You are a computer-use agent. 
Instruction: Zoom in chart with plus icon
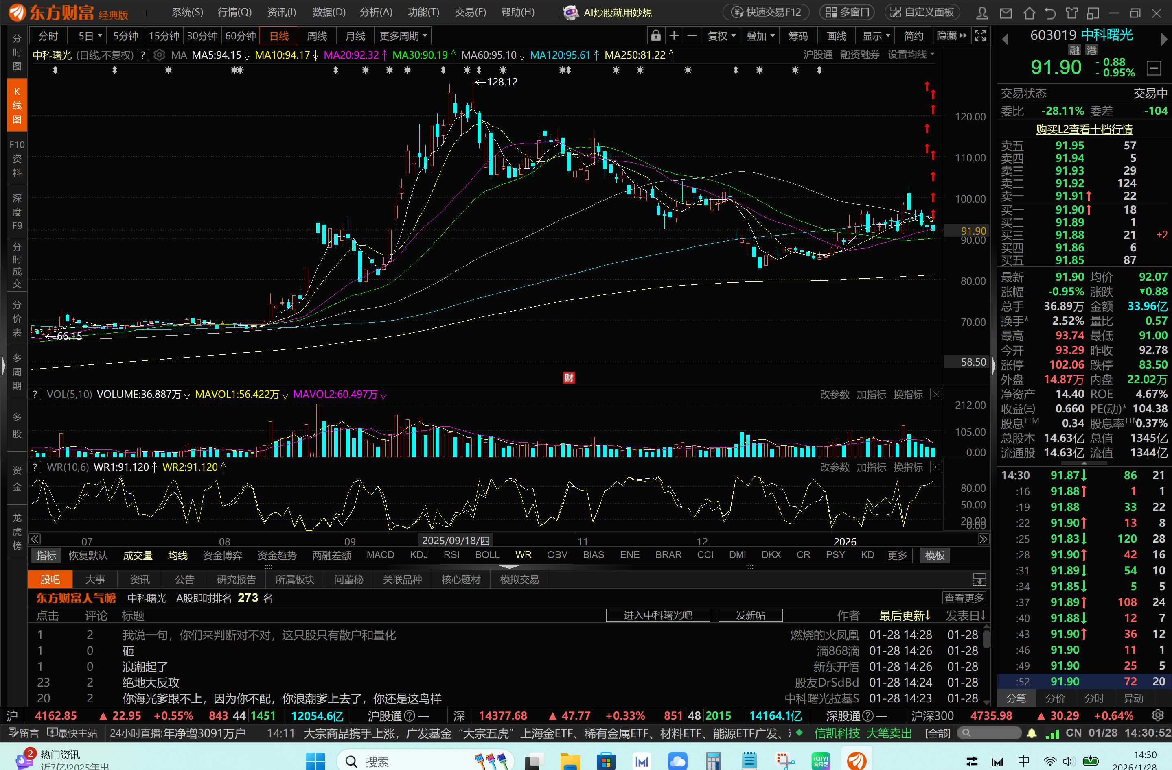[x=674, y=36]
